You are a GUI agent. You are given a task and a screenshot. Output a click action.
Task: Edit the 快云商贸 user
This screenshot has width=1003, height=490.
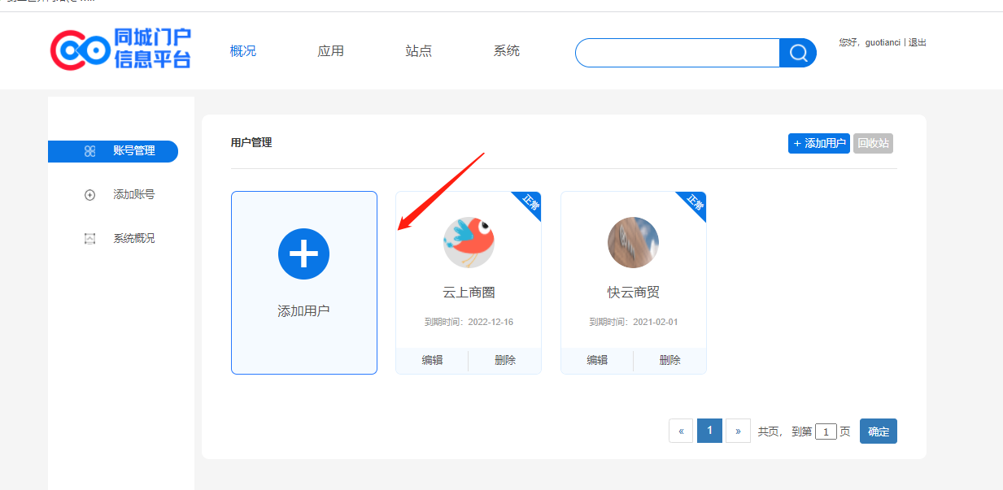click(x=597, y=360)
